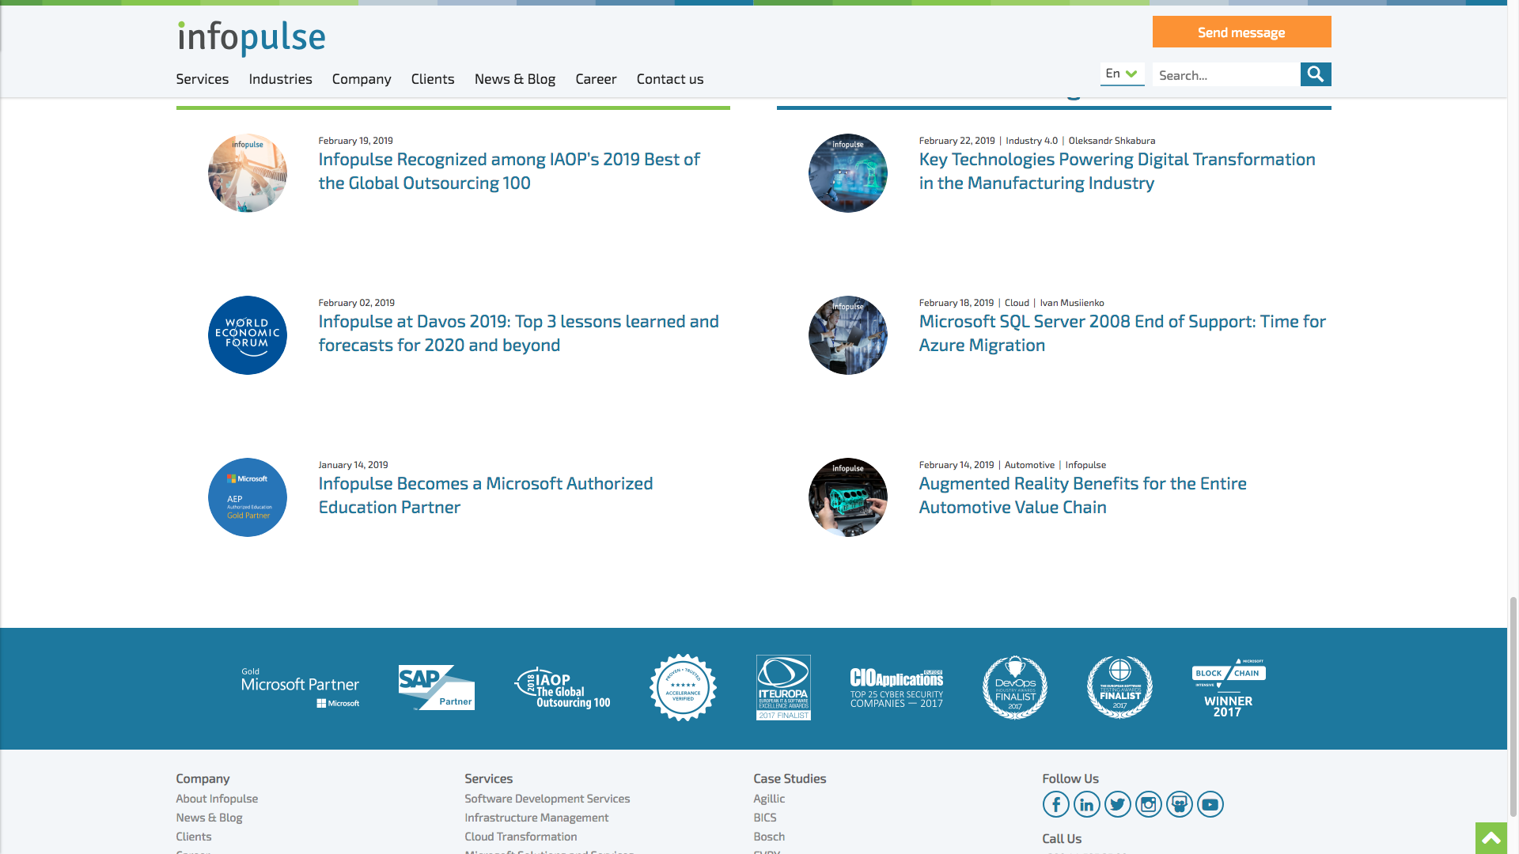Click into the Search field

pos(1226,74)
